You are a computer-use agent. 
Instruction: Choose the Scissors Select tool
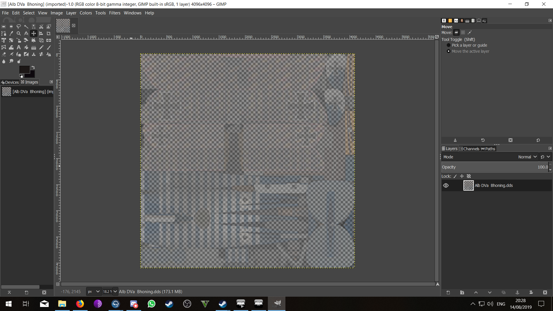point(41,26)
